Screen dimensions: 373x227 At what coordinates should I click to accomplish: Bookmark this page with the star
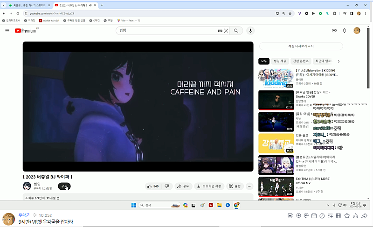pos(290,14)
